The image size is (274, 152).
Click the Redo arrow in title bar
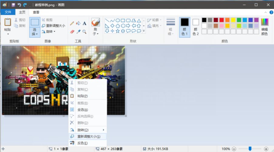pos(25,5)
